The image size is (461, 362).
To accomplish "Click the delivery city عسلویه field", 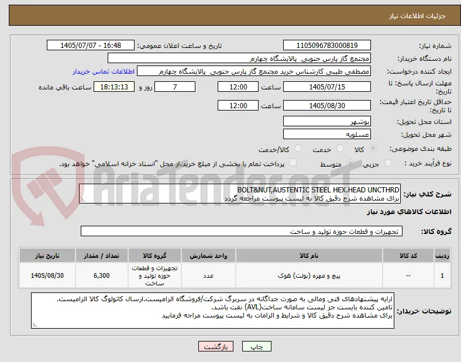I will point(327,135).
